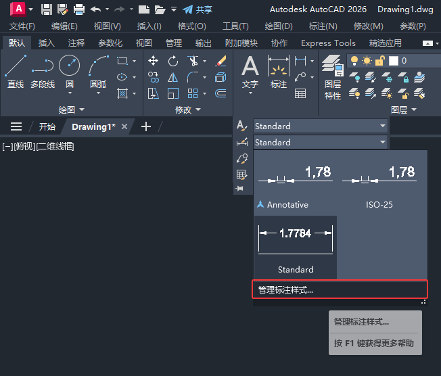
Task: Click the Multileader Style icon
Action: tap(242, 158)
